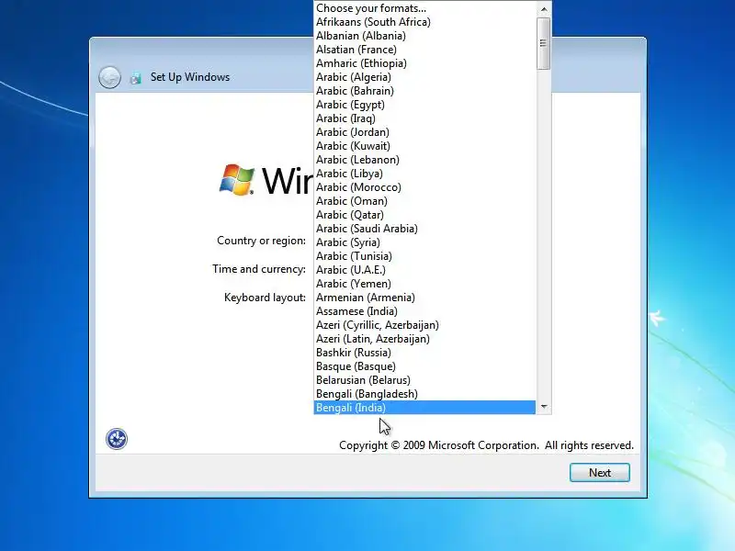Select Arabic (U.A.E.) format
735x551 pixels.
pos(424,270)
